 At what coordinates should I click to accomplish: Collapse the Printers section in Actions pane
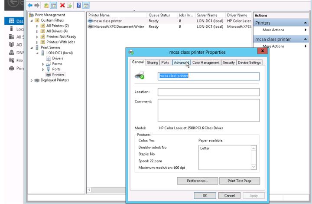(305, 23)
